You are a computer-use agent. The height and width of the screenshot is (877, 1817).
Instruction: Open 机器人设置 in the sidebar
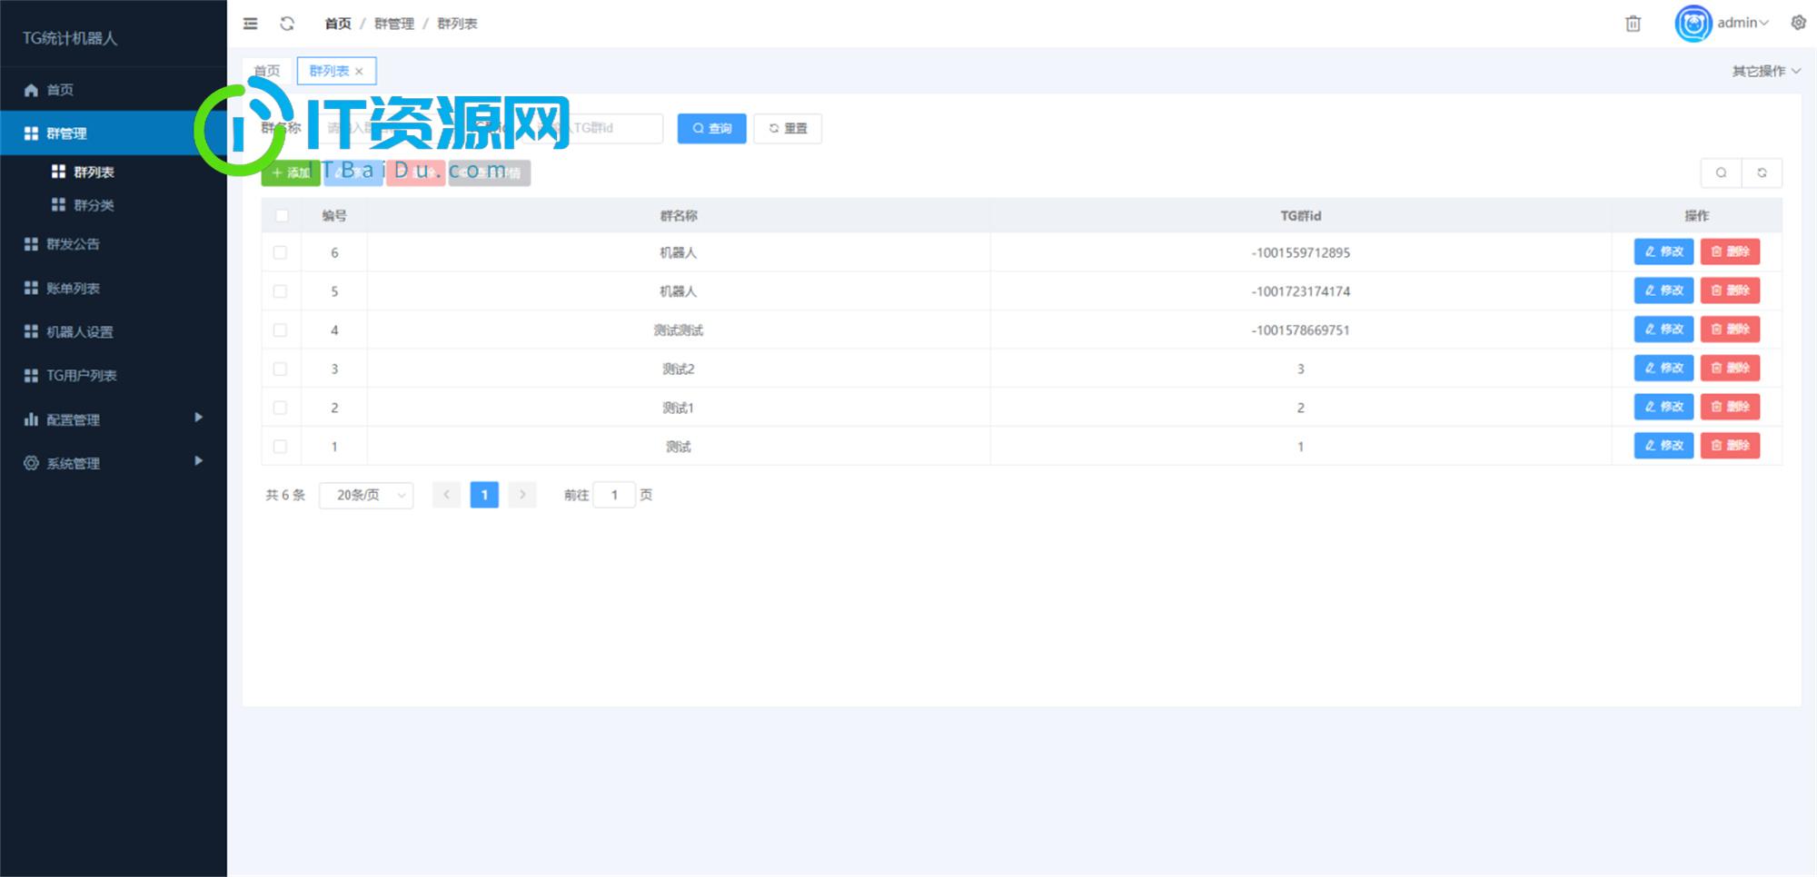tap(114, 331)
